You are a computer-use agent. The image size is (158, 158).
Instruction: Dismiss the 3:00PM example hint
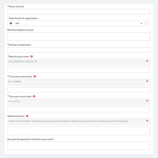[147, 101]
